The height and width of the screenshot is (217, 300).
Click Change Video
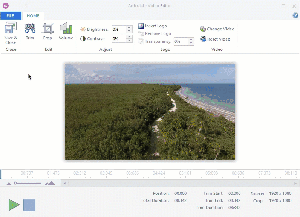[x=217, y=29]
